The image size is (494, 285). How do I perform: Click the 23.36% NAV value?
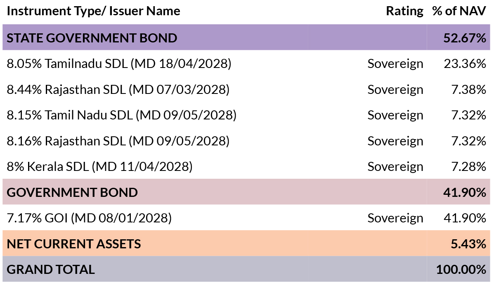(465, 64)
